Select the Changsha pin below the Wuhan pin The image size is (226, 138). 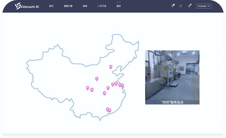click(x=105, y=93)
